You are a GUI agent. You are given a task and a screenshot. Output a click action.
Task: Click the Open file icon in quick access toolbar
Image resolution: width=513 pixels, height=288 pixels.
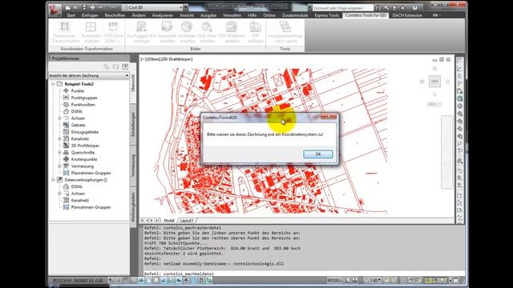(x=76, y=7)
